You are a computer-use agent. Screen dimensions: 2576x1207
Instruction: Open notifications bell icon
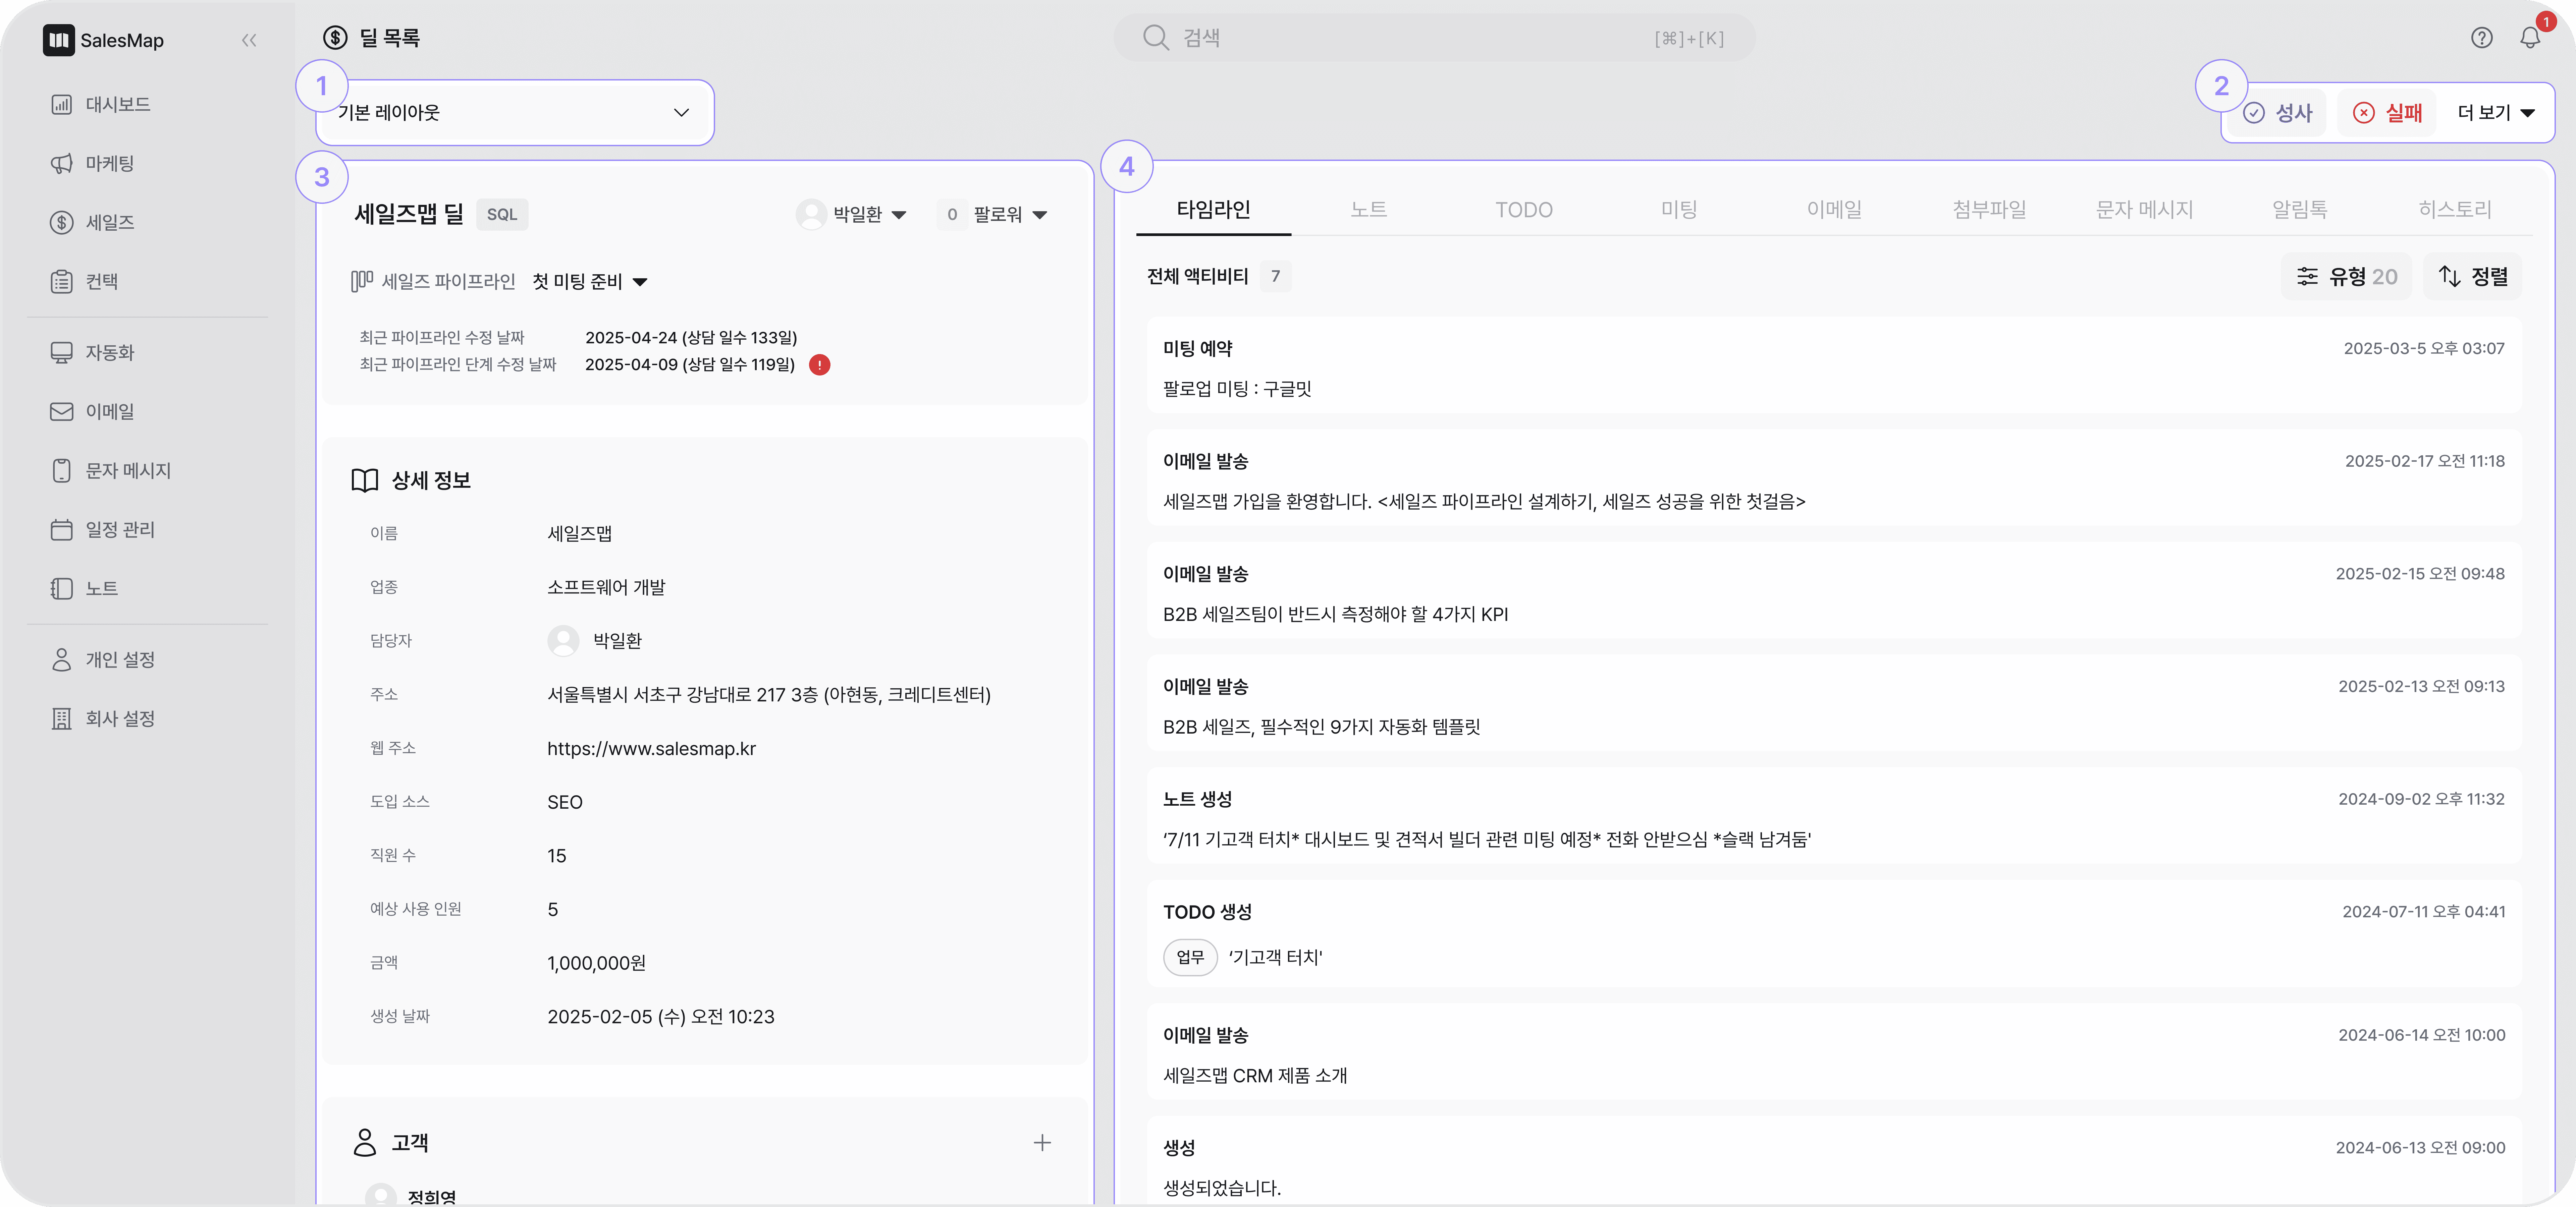(2530, 38)
